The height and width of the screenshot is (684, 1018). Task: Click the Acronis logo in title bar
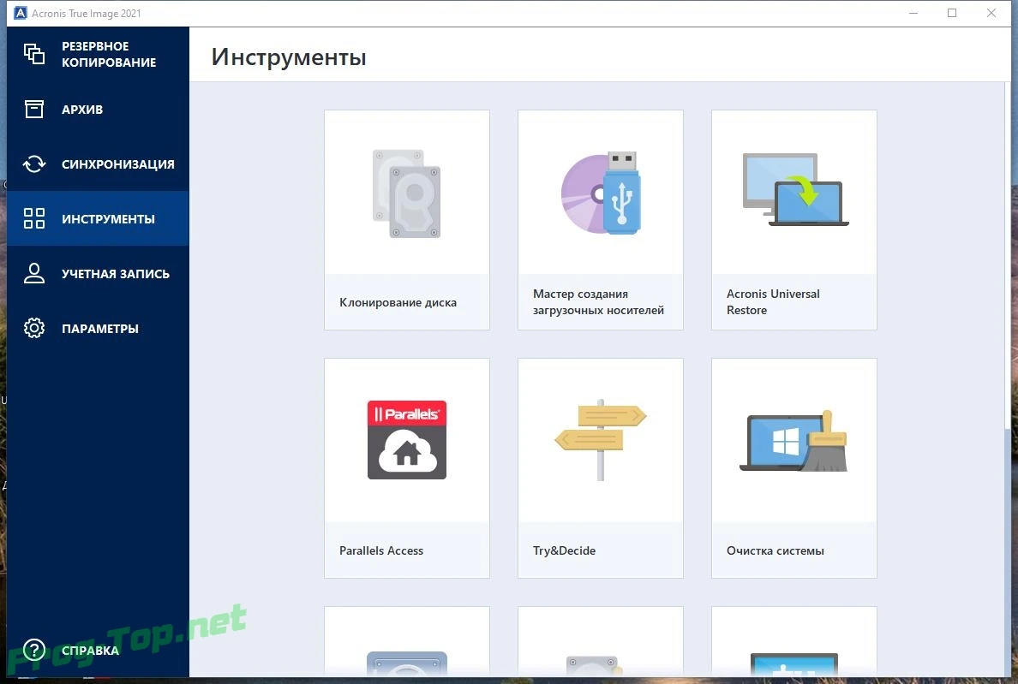coord(20,13)
